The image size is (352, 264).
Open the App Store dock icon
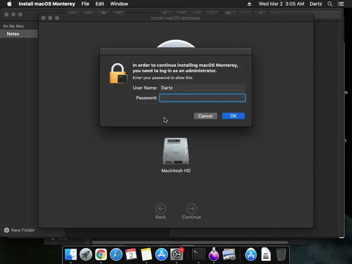162,254
